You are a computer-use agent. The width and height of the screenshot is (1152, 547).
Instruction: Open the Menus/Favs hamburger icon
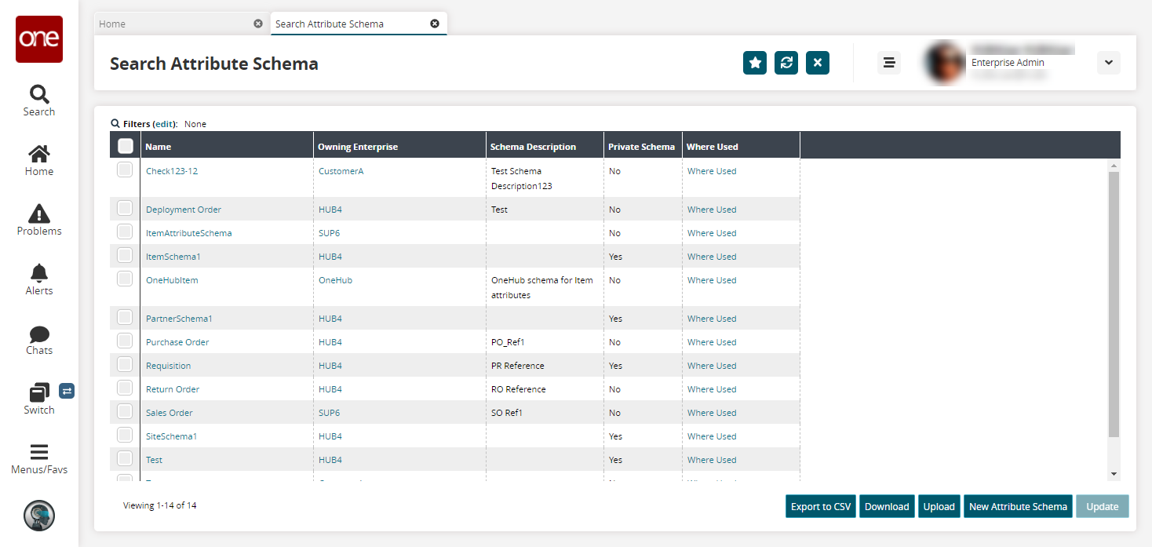(x=38, y=452)
